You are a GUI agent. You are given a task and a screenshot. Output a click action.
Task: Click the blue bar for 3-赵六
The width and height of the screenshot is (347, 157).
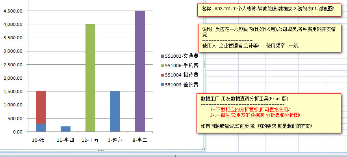pyautogui.click(x=115, y=111)
